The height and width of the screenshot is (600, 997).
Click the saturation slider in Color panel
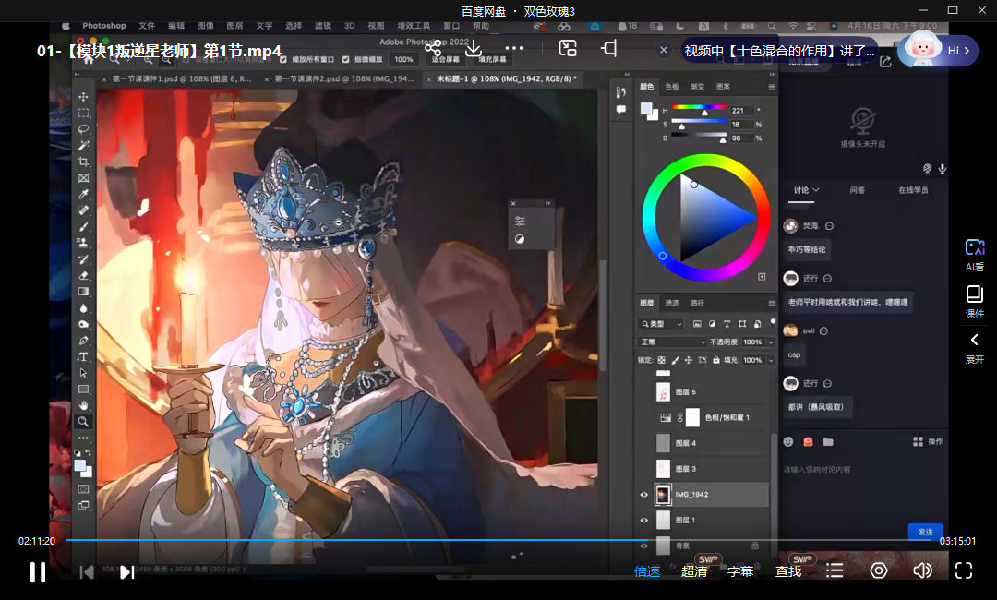click(x=698, y=121)
